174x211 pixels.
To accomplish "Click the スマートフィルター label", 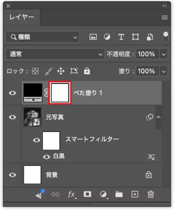I will (x=92, y=139).
